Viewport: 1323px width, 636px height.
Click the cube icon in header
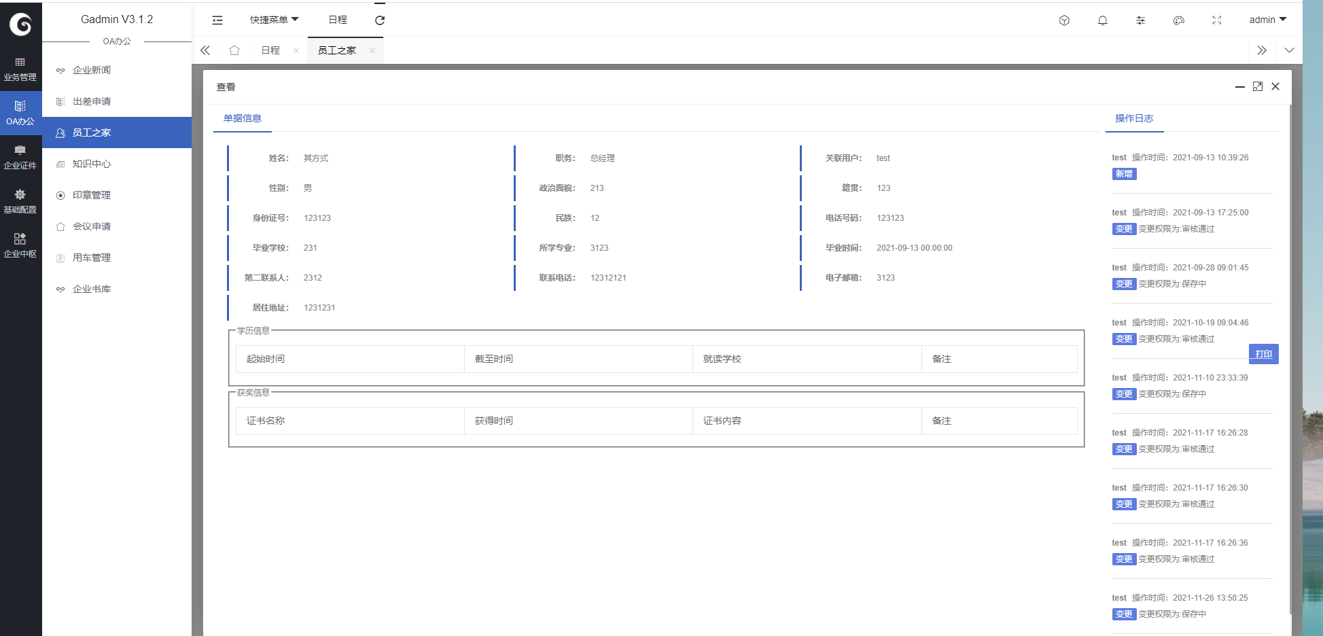pos(1064,20)
